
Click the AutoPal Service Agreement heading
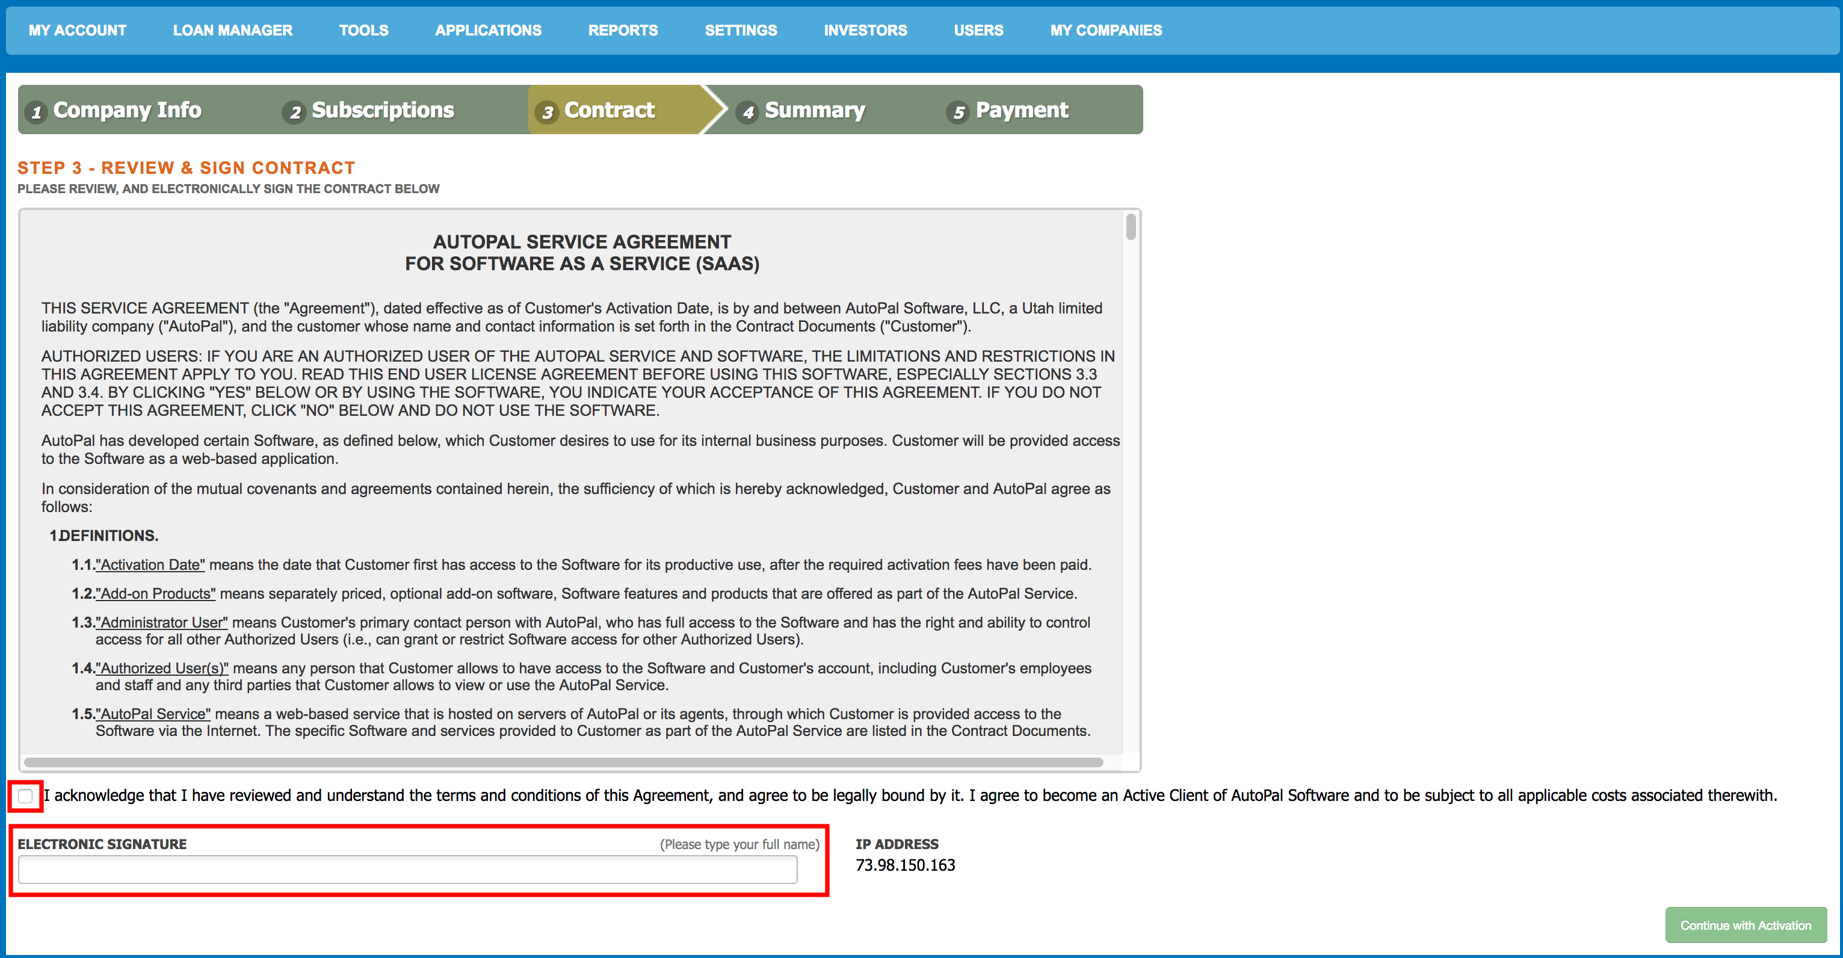582,253
